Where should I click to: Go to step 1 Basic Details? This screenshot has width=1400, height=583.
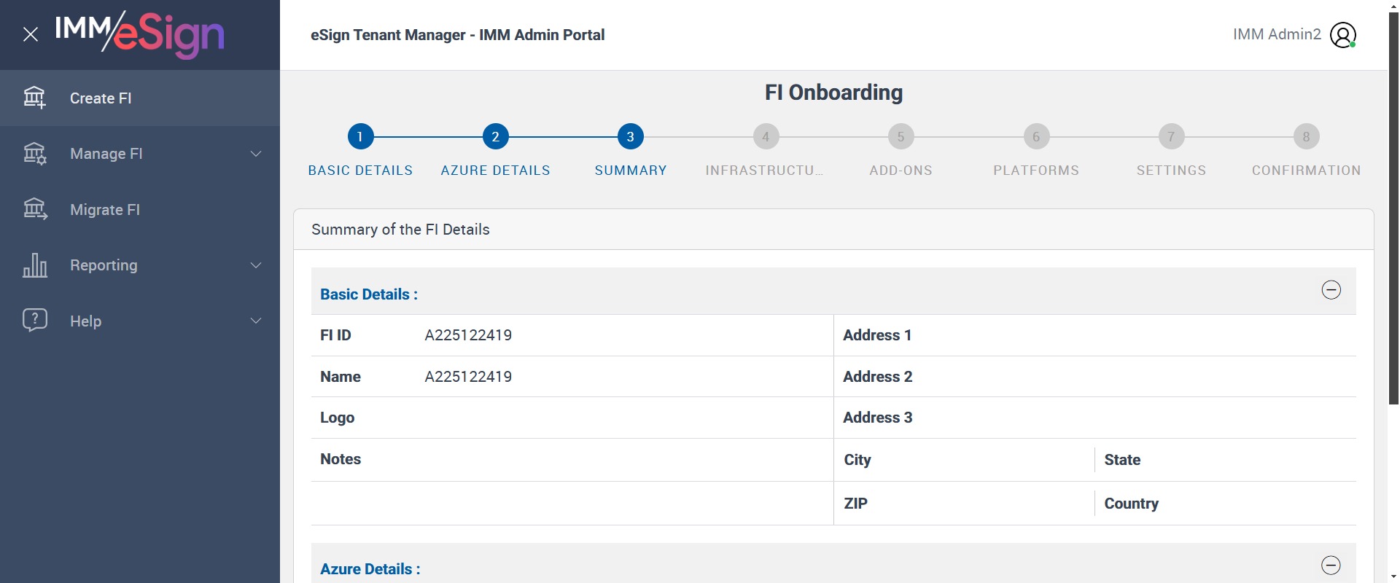pos(360,136)
